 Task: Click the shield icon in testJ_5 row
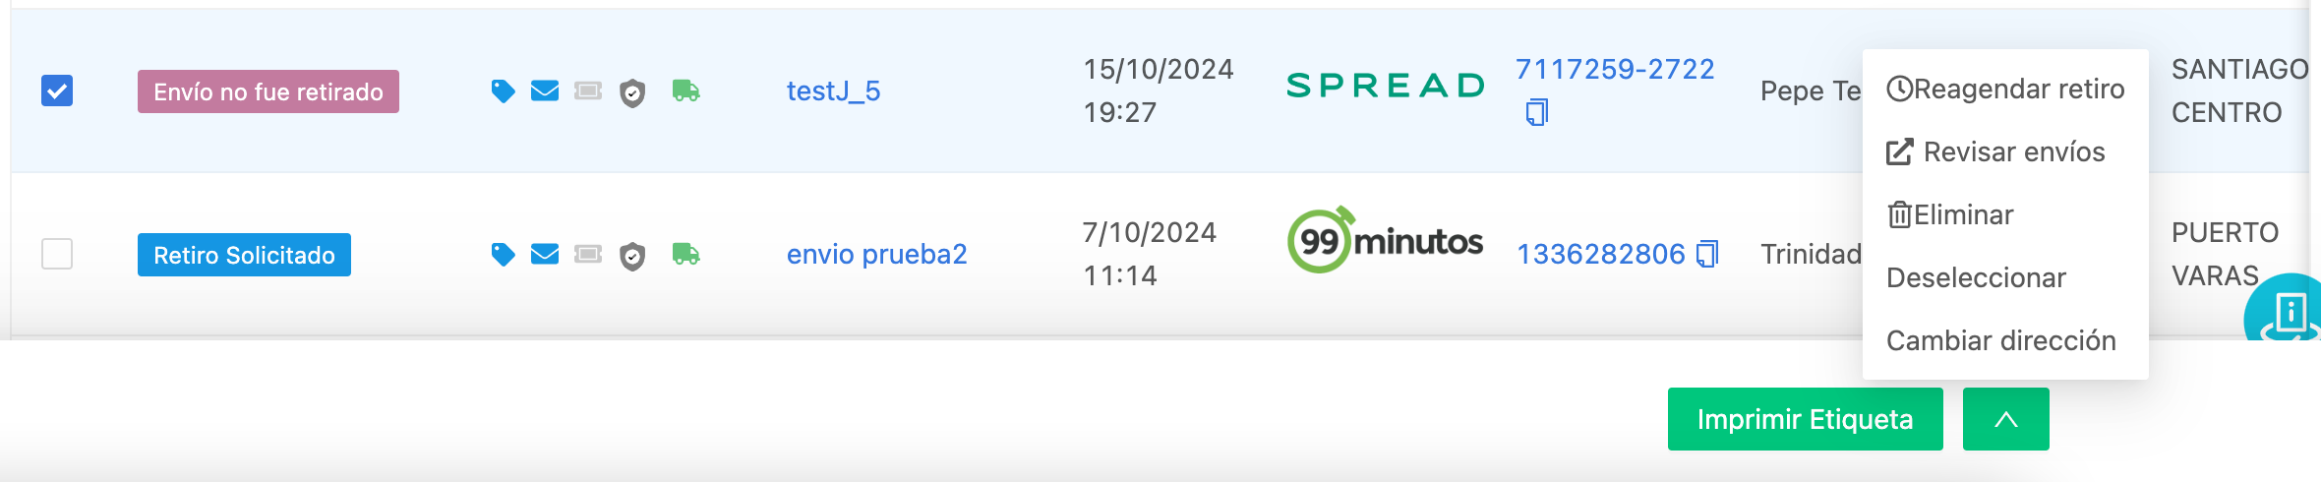coord(632,93)
